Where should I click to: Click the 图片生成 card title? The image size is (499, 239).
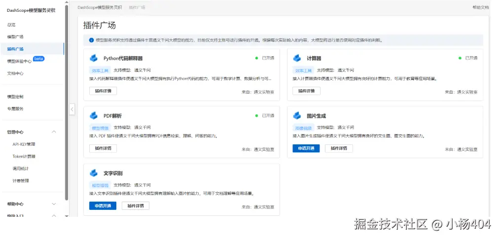click(x=317, y=116)
